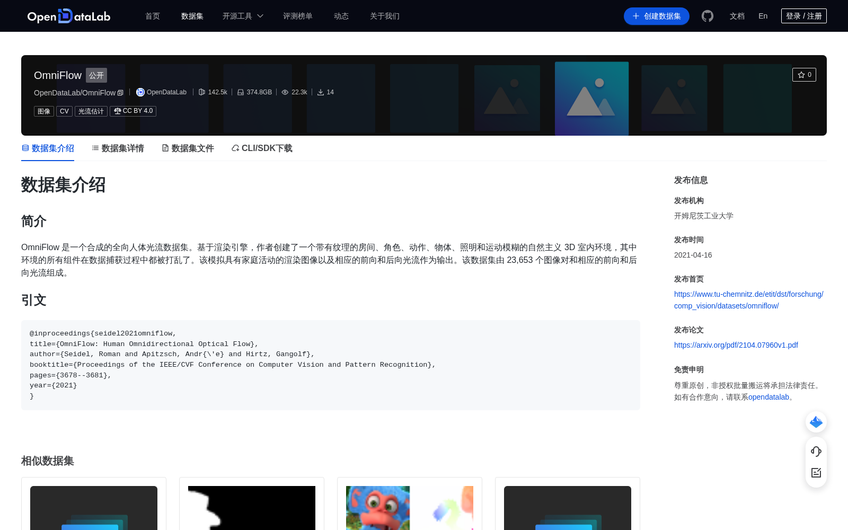Expand the 开源工具 dropdown

243,16
